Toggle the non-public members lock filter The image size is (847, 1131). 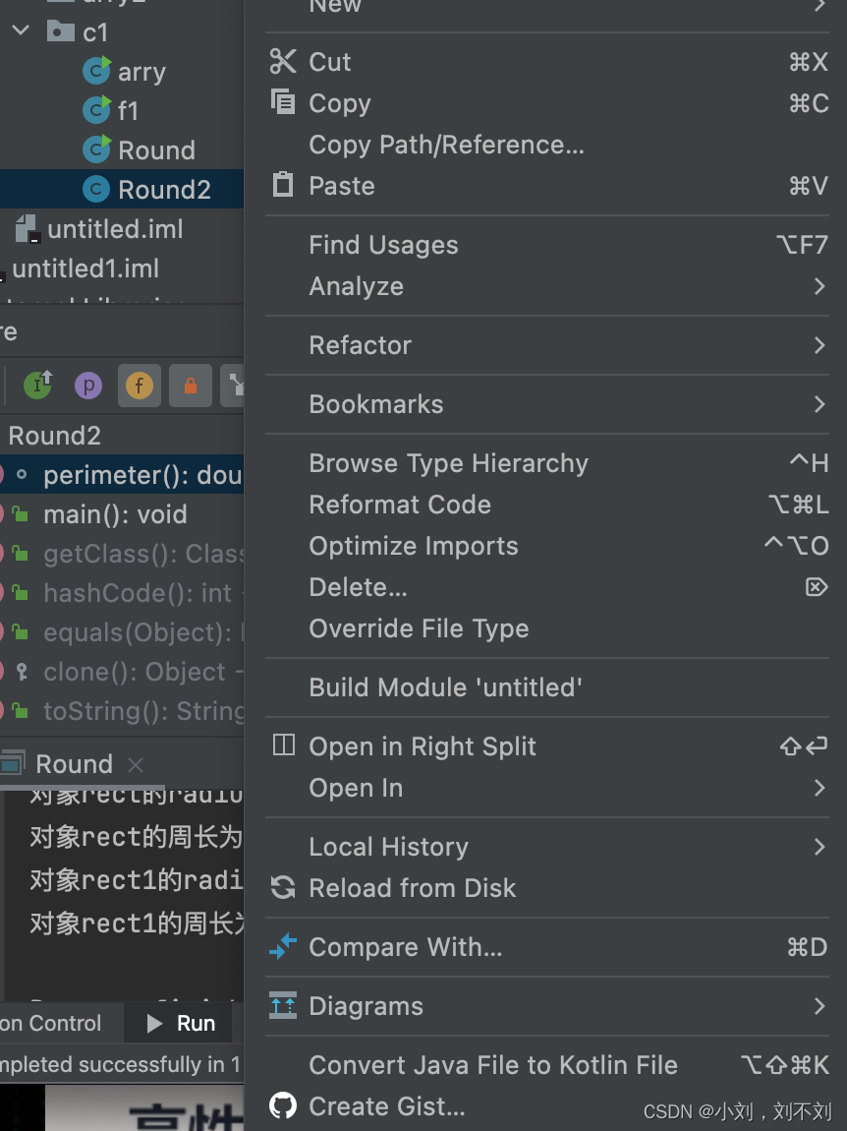pos(191,386)
